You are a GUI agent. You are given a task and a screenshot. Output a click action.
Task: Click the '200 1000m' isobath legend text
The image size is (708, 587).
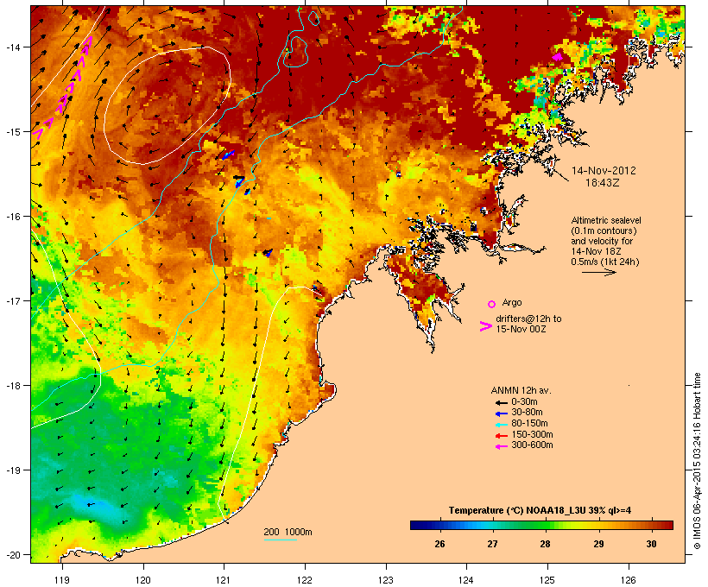pyautogui.click(x=288, y=532)
